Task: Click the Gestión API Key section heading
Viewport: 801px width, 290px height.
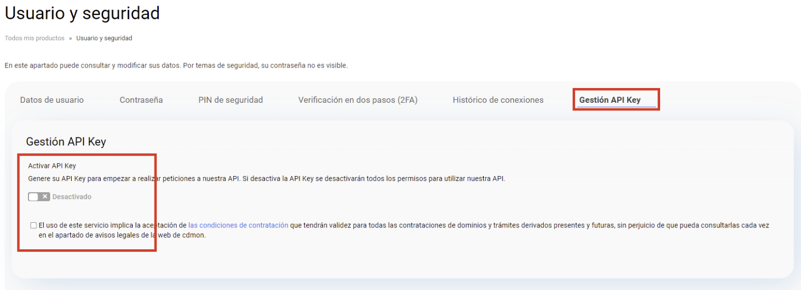Action: [x=66, y=141]
